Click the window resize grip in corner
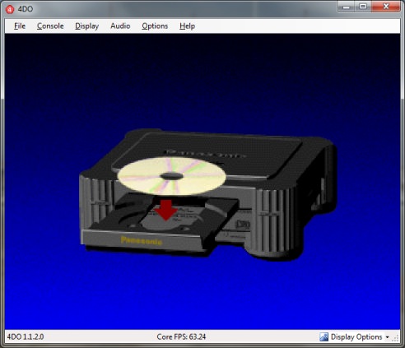This screenshot has height=348, width=405. coord(396,338)
